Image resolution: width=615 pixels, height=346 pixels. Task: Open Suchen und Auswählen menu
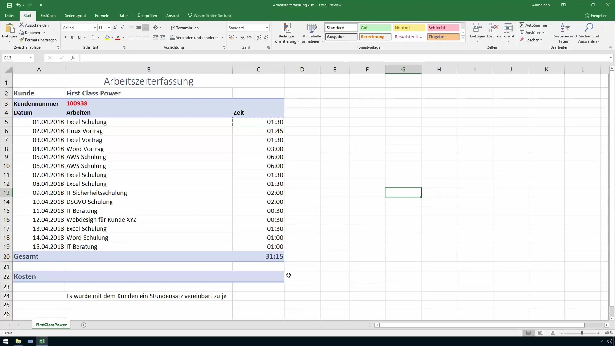(589, 33)
